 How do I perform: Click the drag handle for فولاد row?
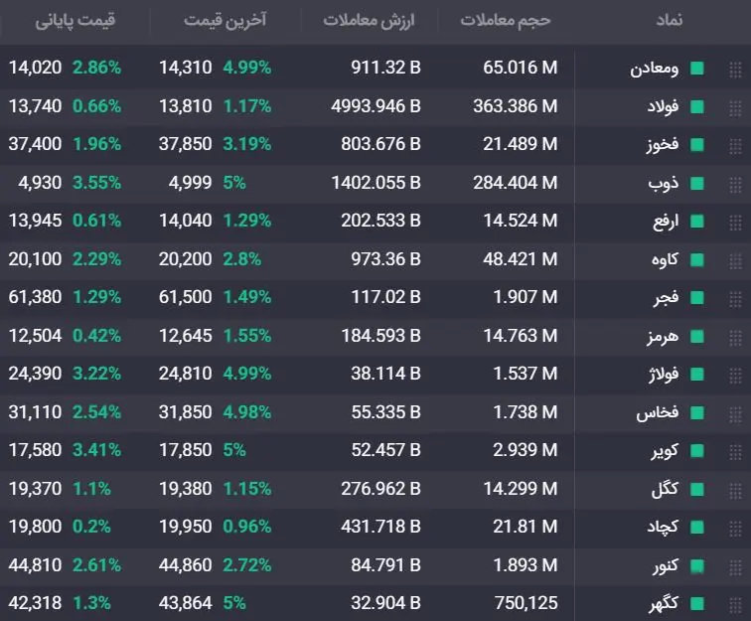(x=735, y=108)
